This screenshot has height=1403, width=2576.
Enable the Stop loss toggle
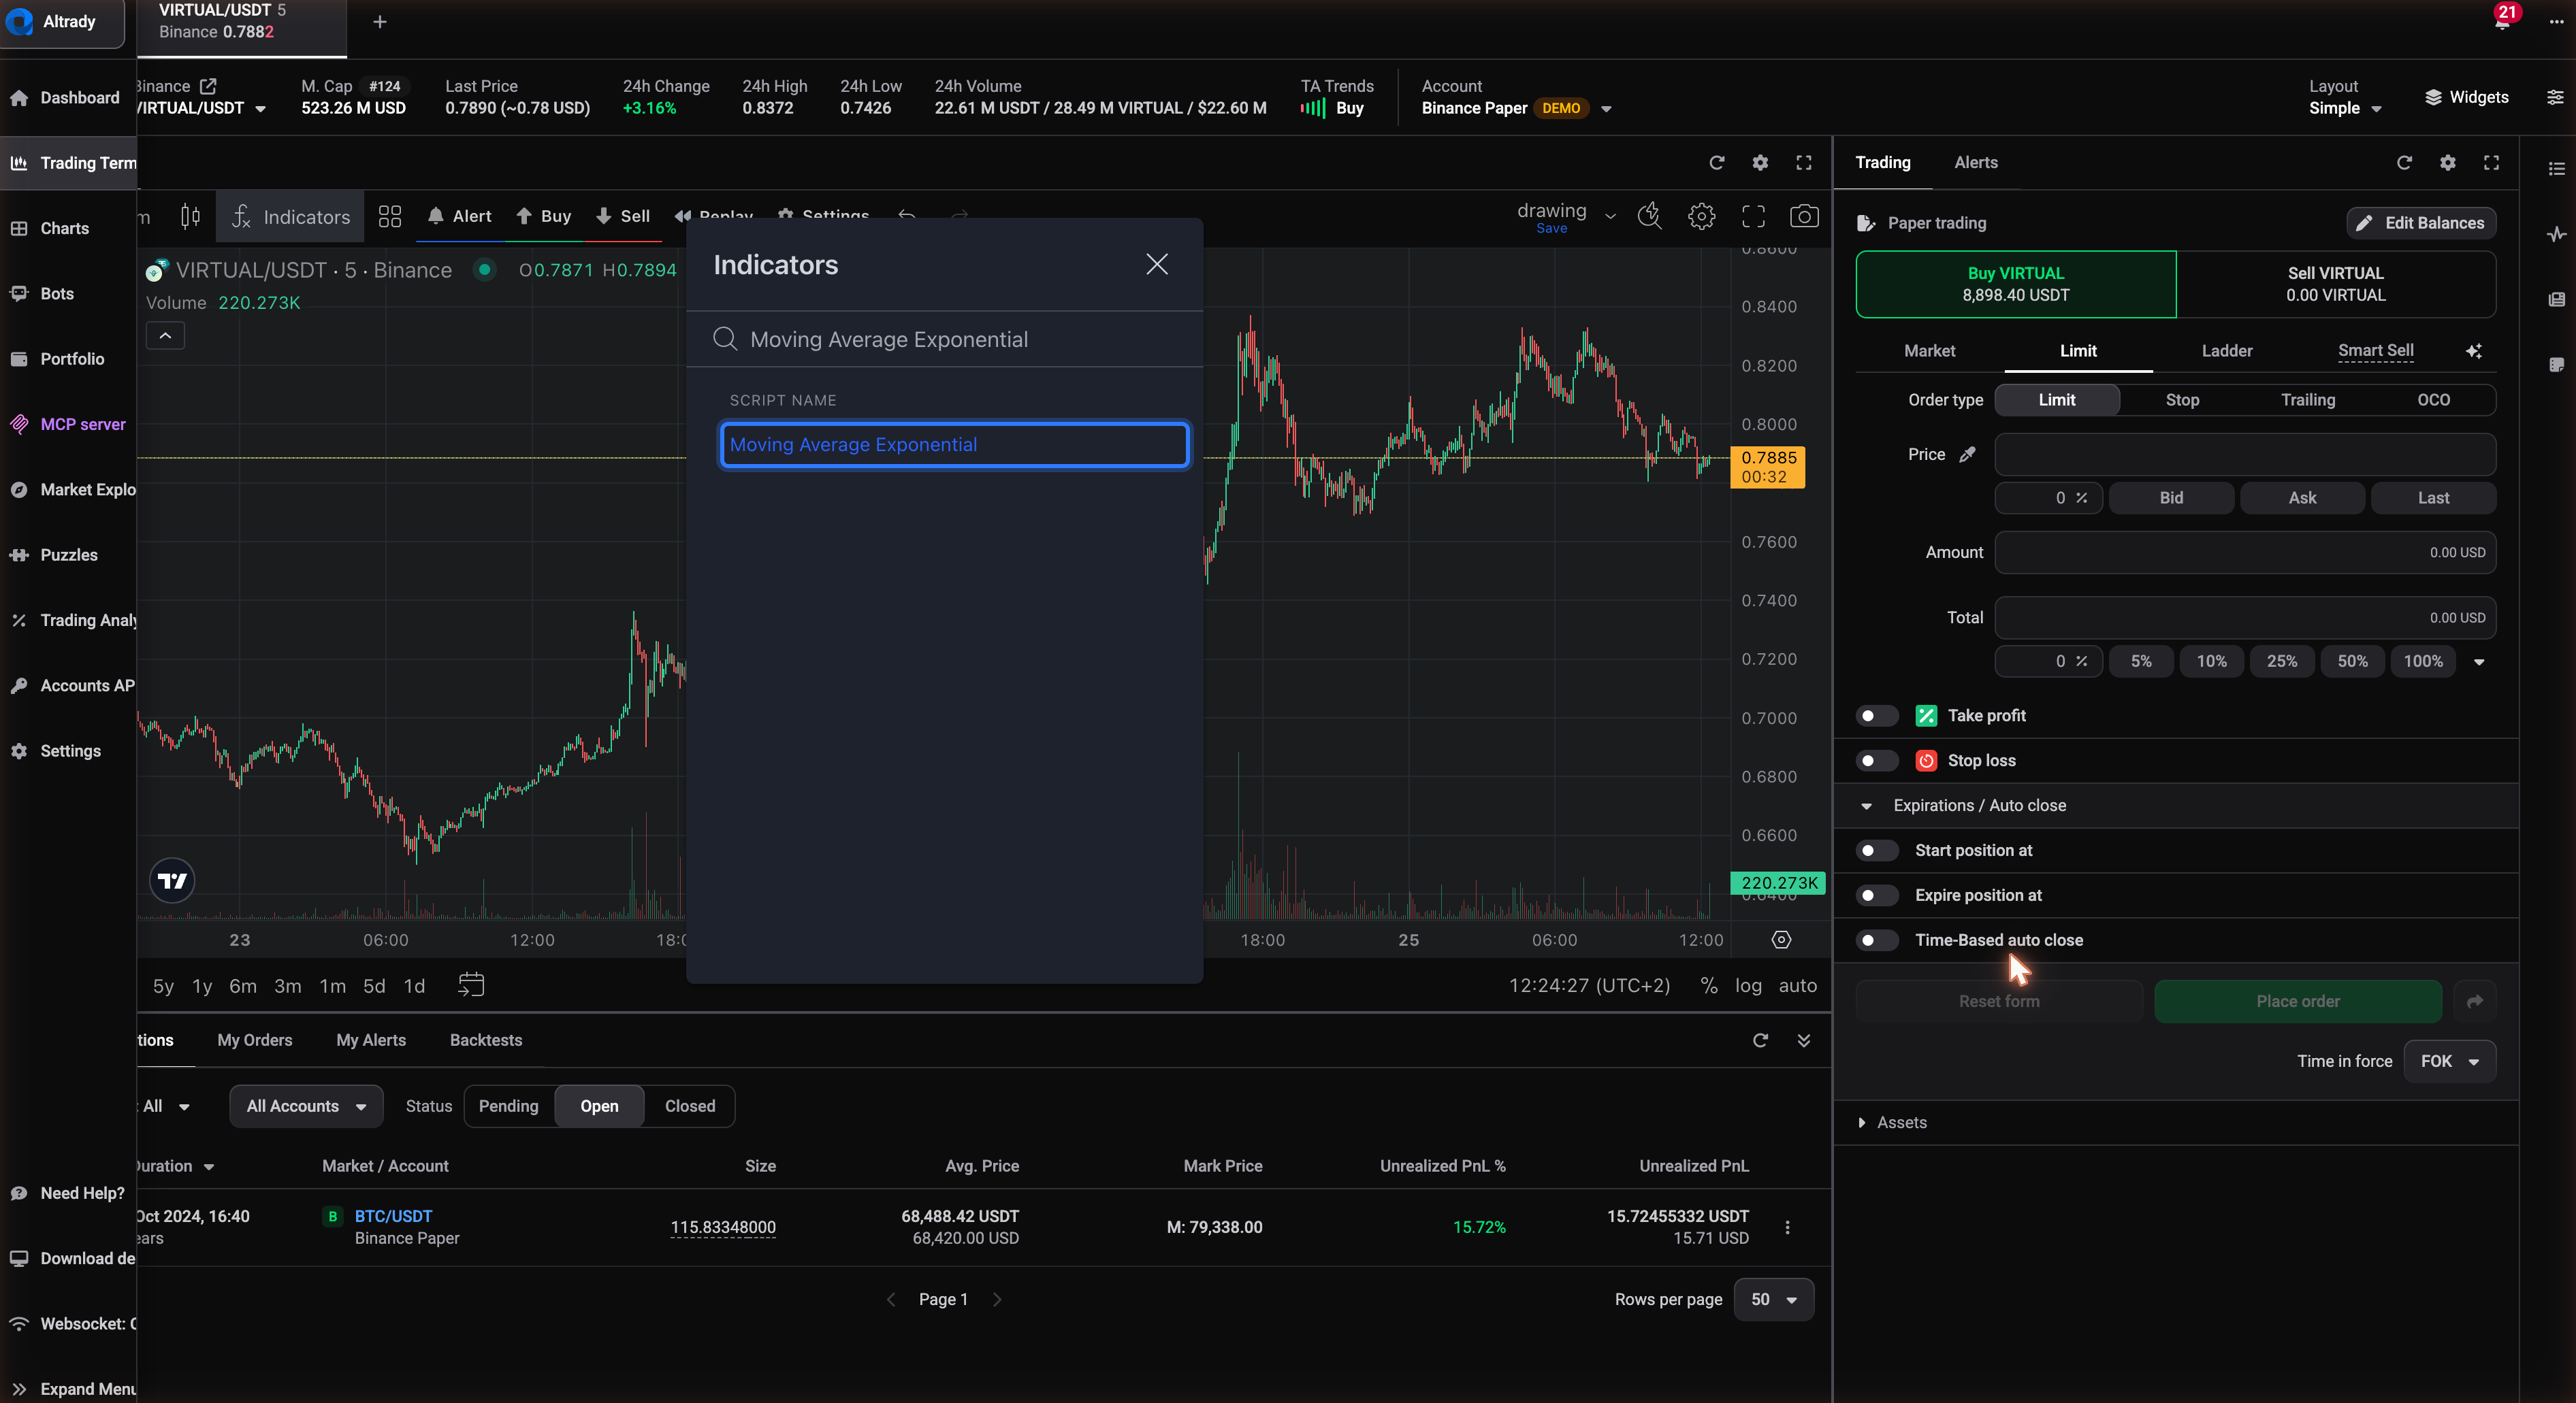pos(1876,761)
